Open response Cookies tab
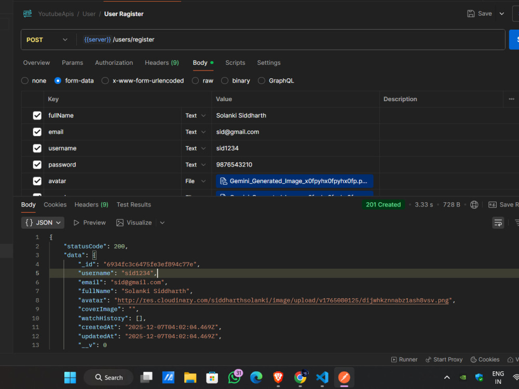 coord(55,205)
